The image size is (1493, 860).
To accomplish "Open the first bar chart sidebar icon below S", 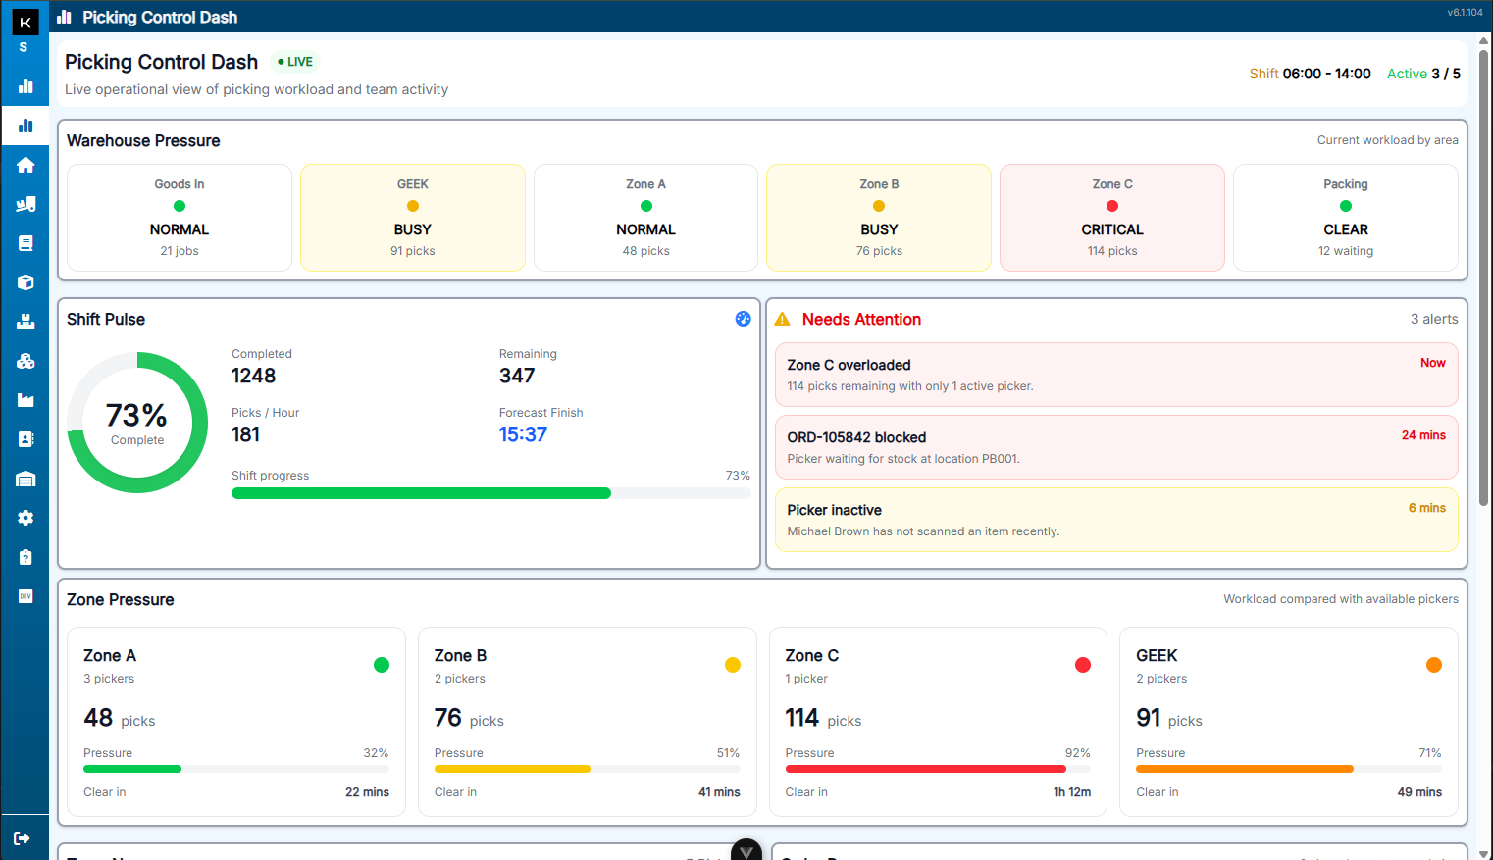I will click(26, 86).
